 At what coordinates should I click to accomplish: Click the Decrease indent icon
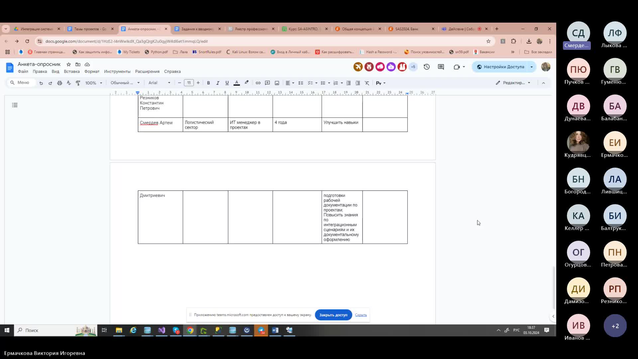coord(349,83)
